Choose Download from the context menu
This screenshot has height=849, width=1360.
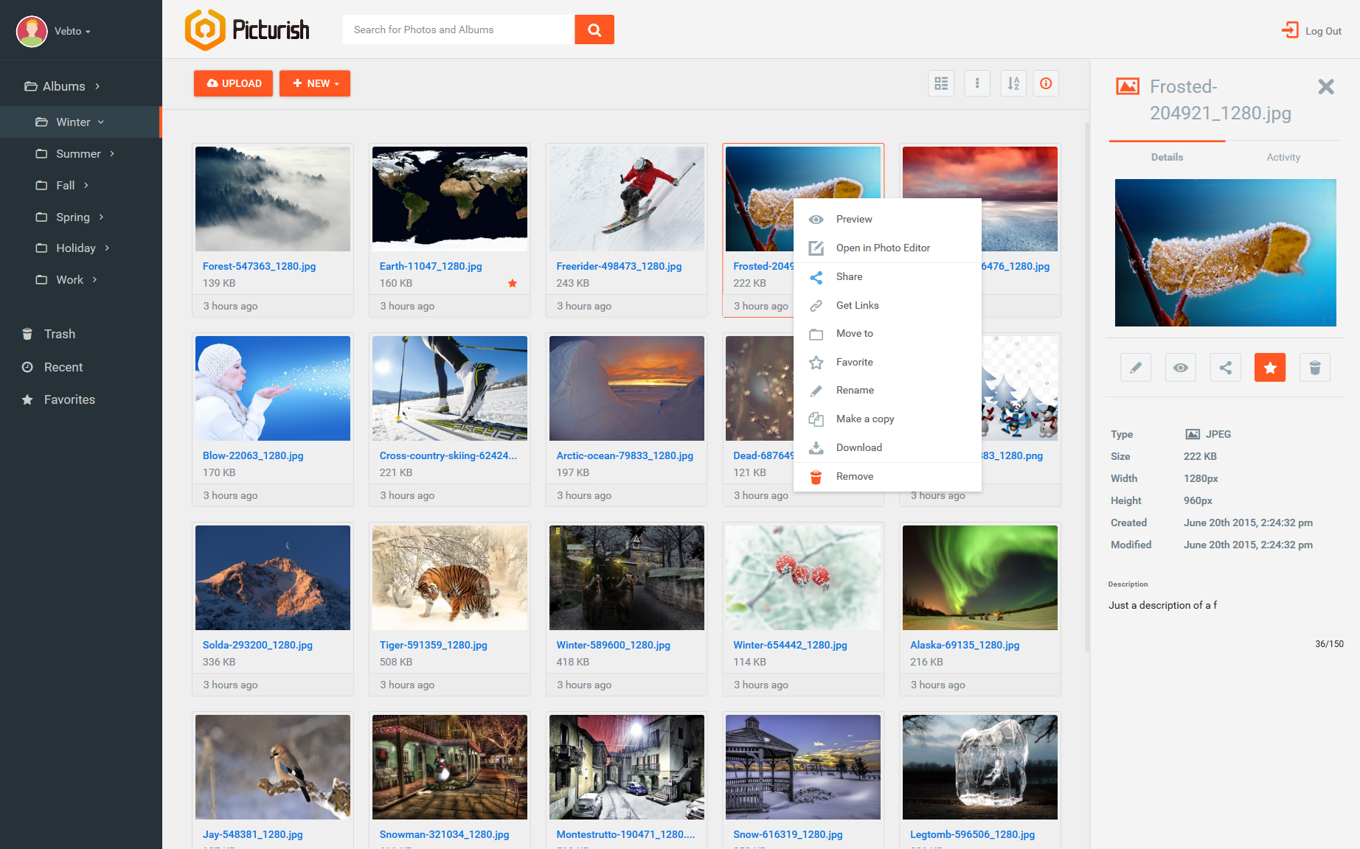pyautogui.click(x=887, y=447)
